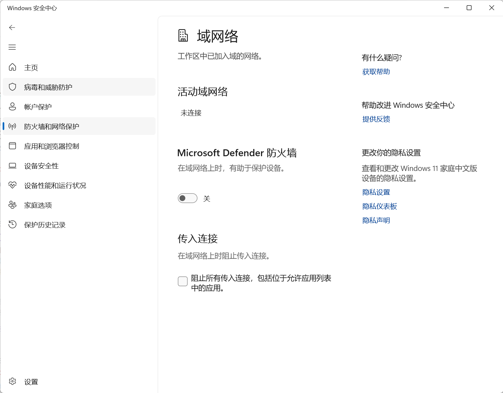Open the 隐私仪表板 link
The height and width of the screenshot is (393, 503).
380,206
